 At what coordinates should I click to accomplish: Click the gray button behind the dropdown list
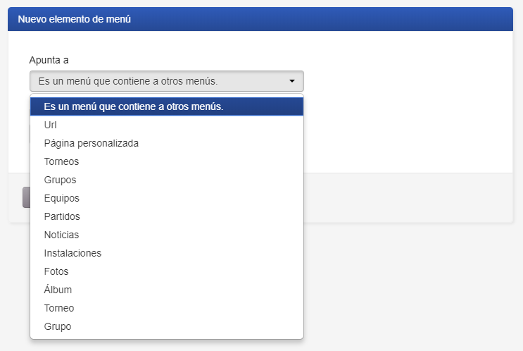26,197
